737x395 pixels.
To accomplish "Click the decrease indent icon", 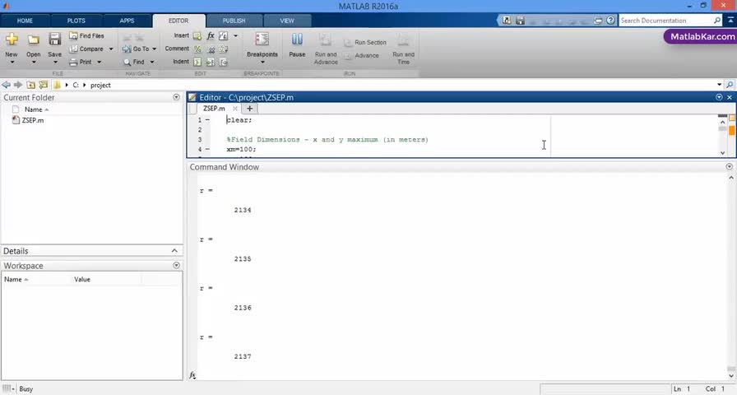I will click(223, 62).
